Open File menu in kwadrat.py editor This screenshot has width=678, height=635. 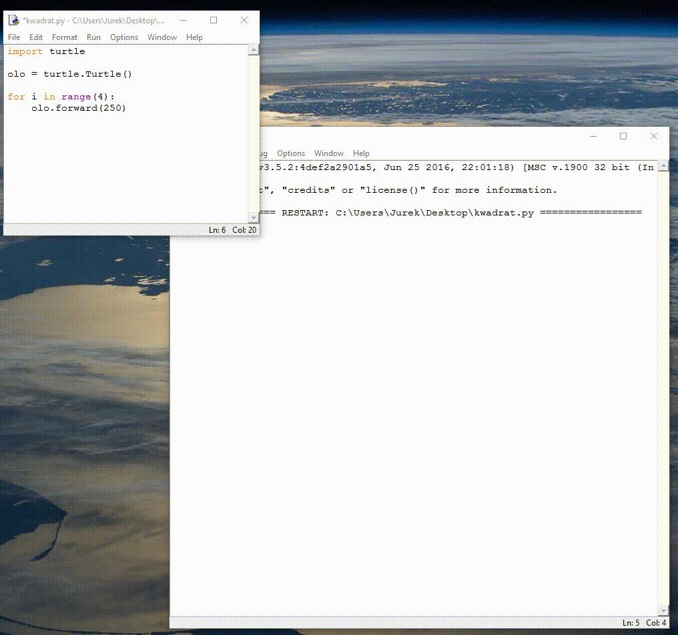tap(14, 37)
